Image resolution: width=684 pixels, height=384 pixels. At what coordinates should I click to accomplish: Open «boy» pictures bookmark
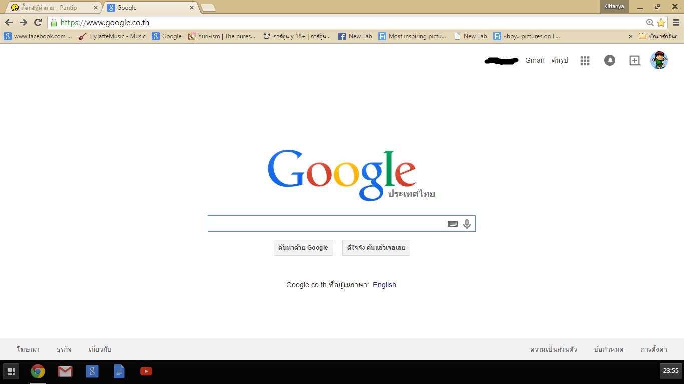tap(527, 36)
